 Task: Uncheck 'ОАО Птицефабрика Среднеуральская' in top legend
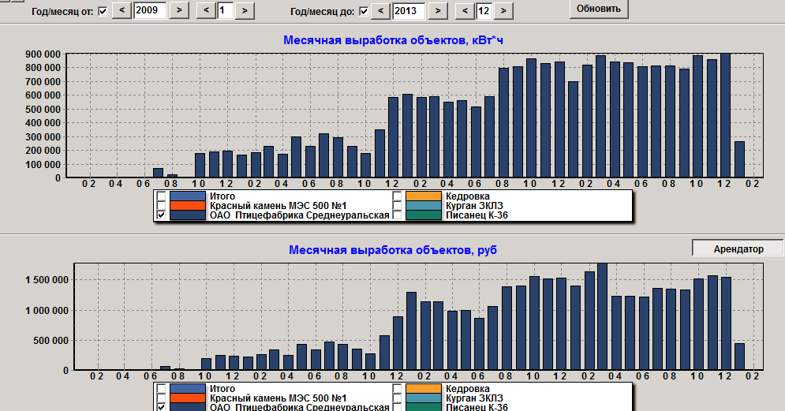pyautogui.click(x=161, y=215)
